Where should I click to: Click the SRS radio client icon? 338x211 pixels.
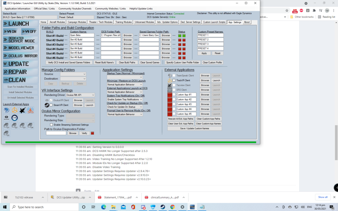click(x=30, y=110)
